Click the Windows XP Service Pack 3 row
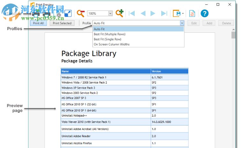The image size is (246, 148). click(124, 88)
